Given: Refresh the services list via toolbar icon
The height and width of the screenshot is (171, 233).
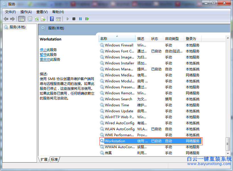Looking at the screenshot, I should click(x=37, y=19).
